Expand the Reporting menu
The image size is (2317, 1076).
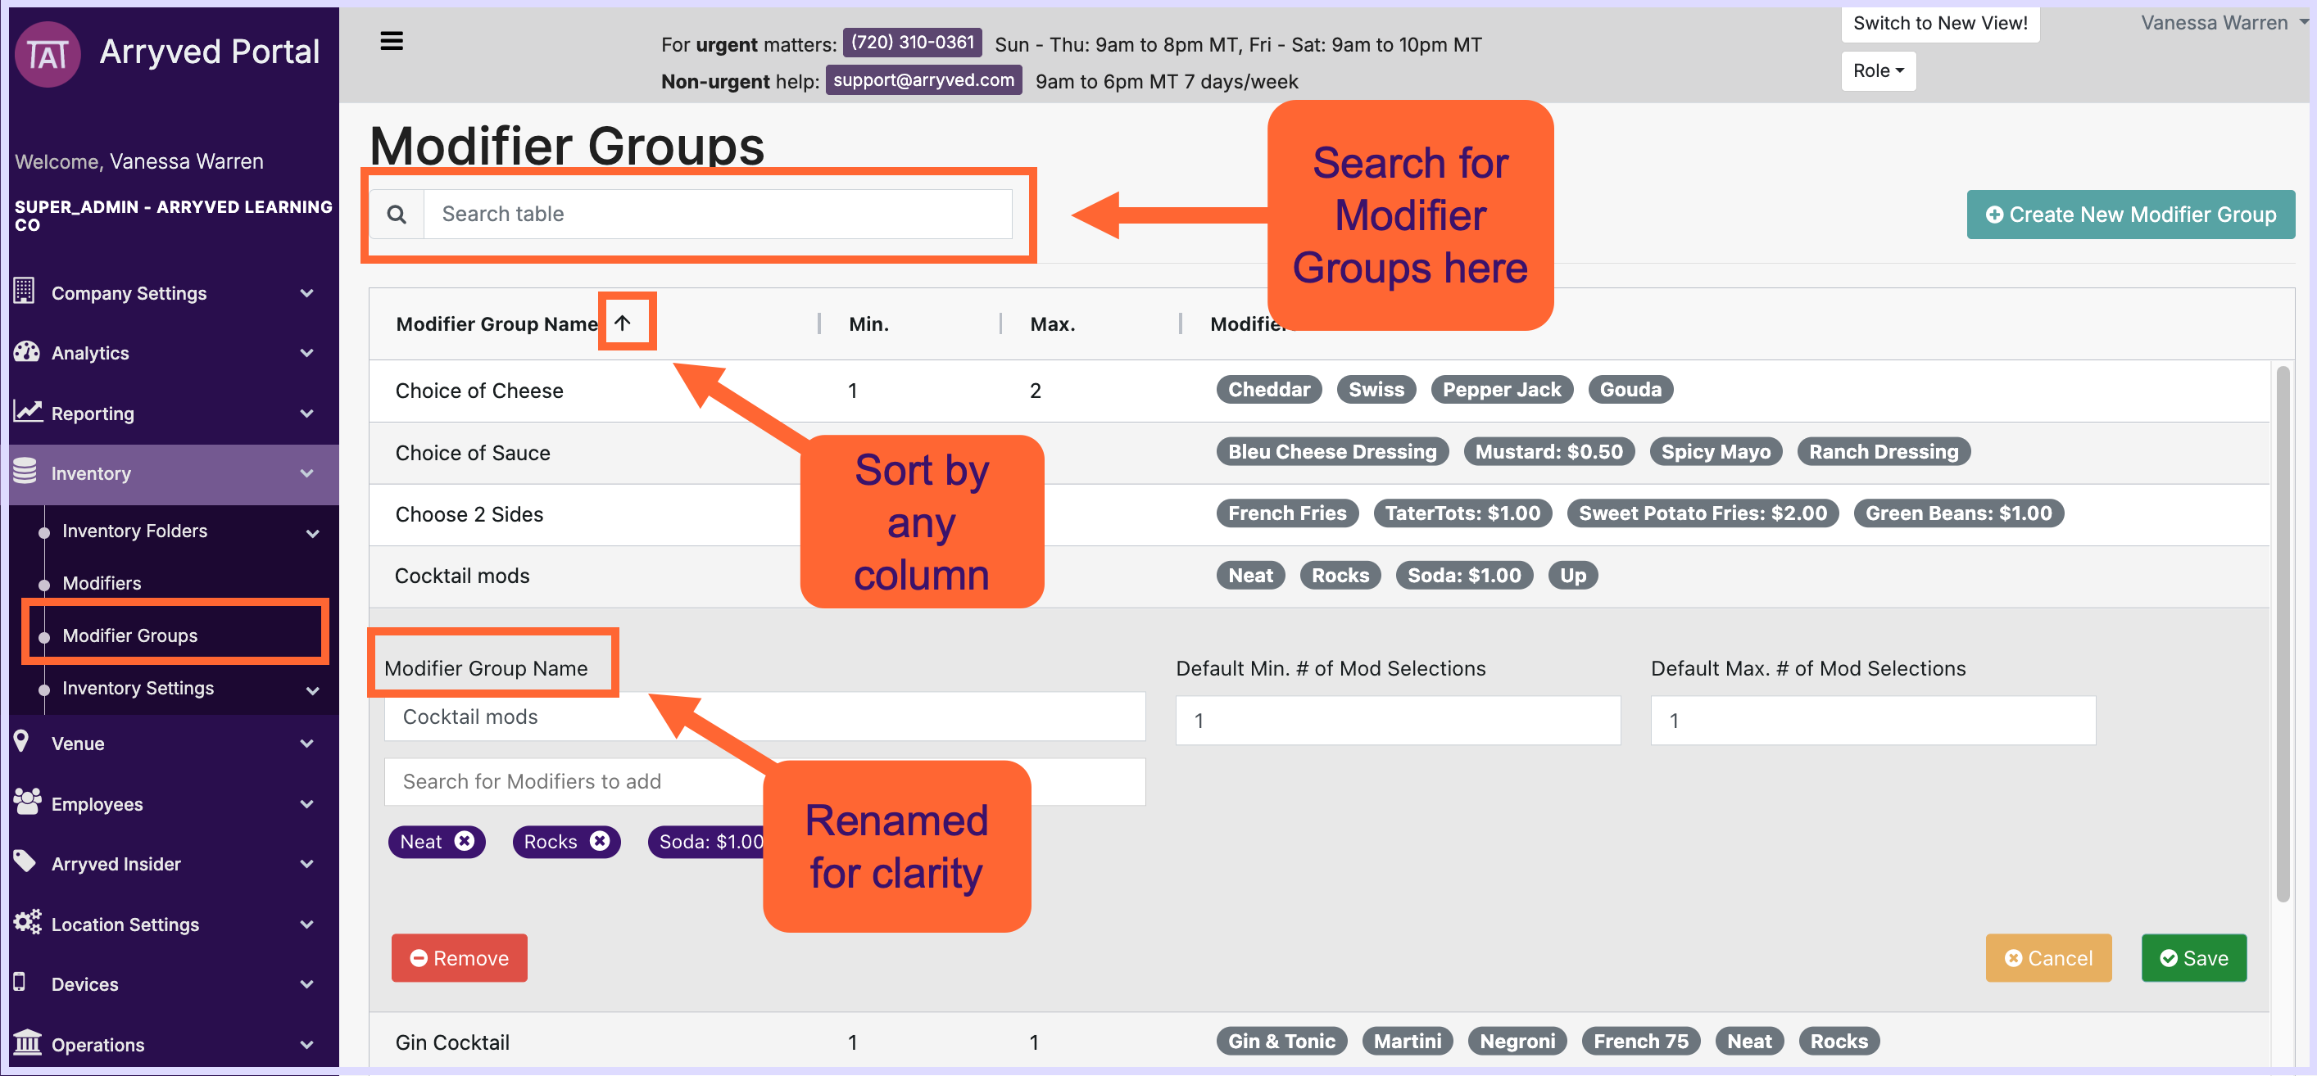pos(306,414)
